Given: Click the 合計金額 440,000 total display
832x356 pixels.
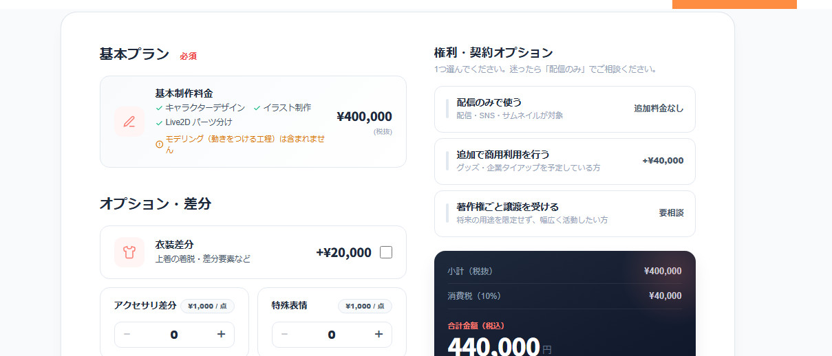Looking at the screenshot, I should point(493,346).
